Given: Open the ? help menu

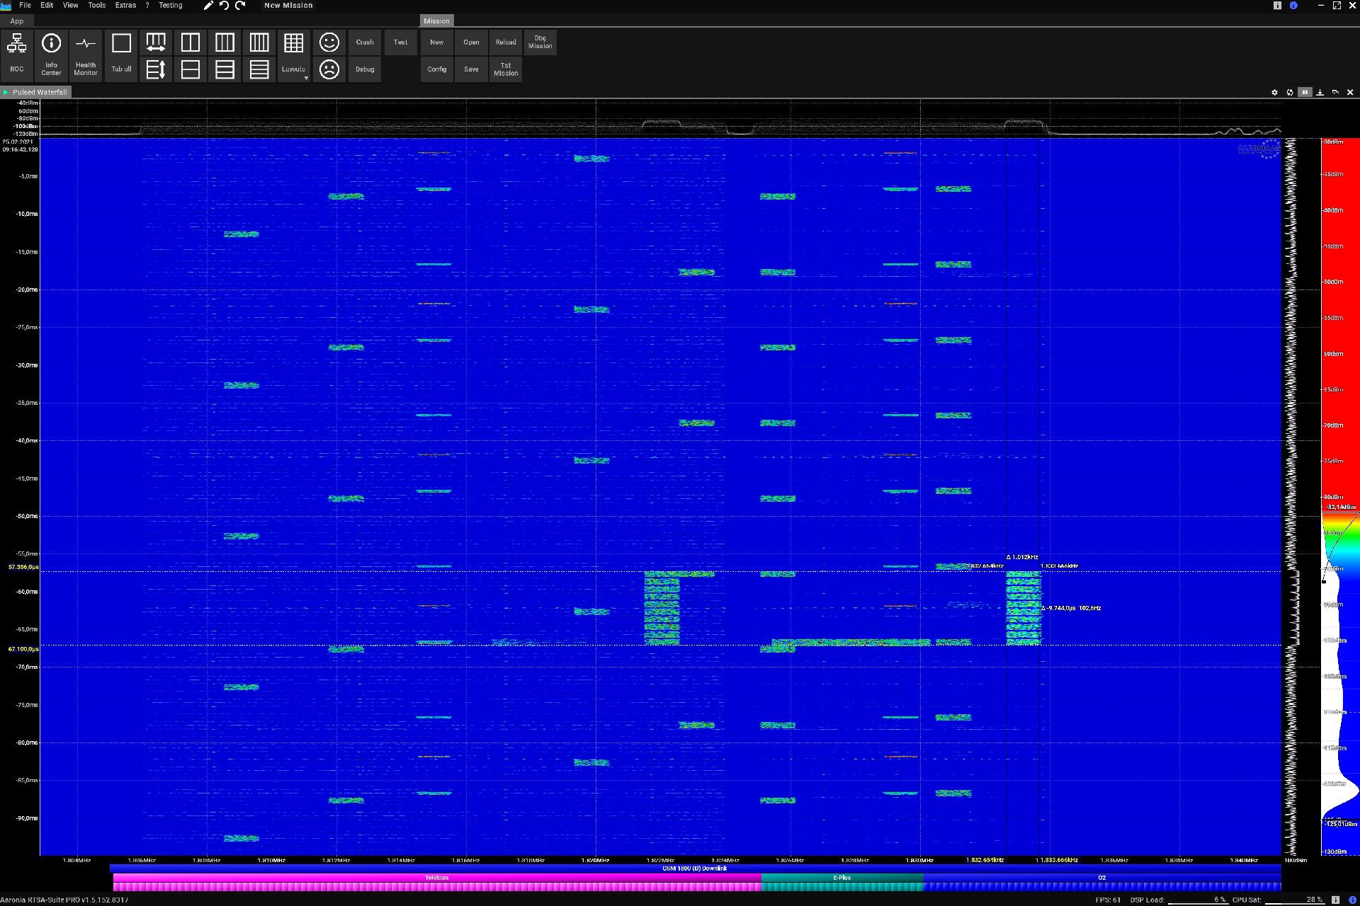Looking at the screenshot, I should click(x=147, y=5).
